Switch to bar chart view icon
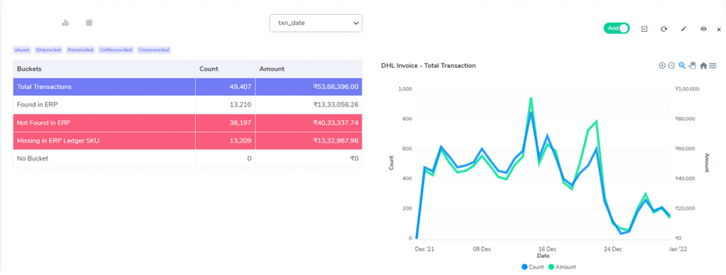 point(65,23)
